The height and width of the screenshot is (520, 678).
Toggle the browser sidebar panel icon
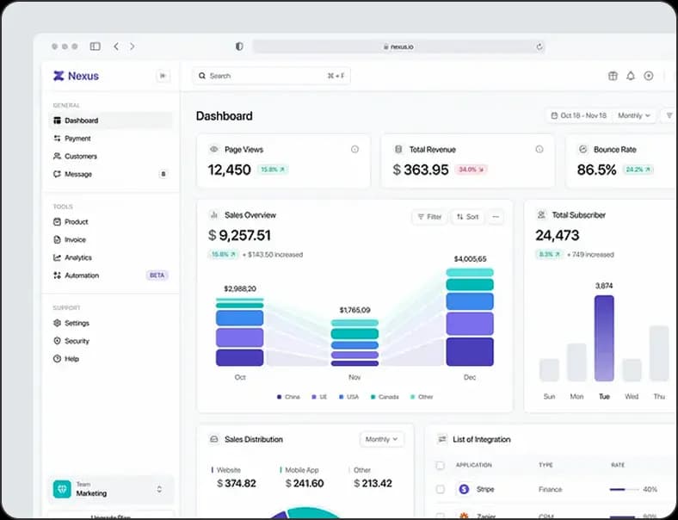[x=96, y=46]
